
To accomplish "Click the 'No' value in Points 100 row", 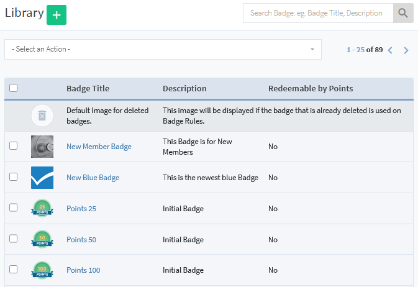I will click(273, 270).
